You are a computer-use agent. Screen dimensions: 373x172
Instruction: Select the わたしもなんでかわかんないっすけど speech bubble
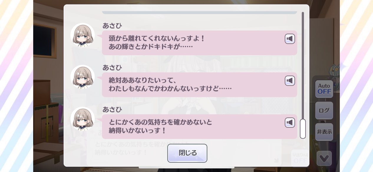point(199,85)
